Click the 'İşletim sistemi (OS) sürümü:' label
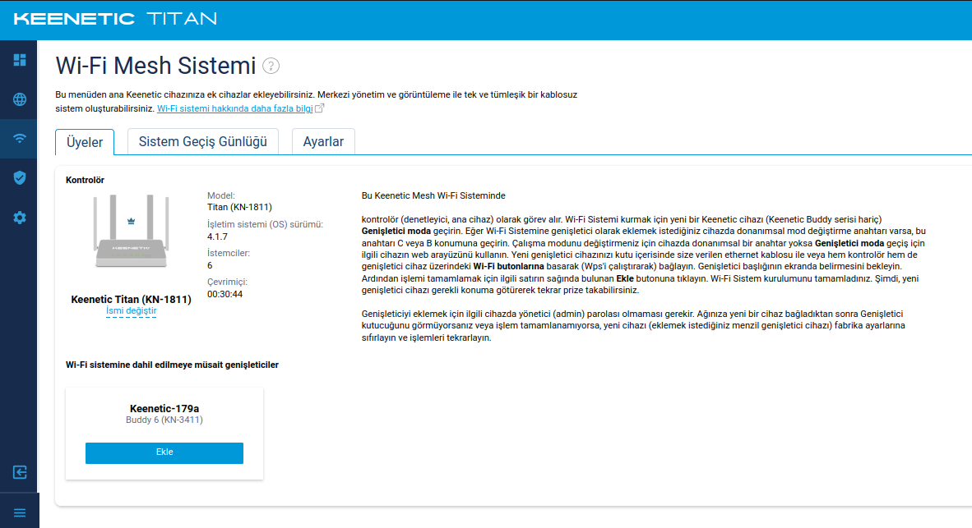This screenshot has width=972, height=528. point(266,225)
